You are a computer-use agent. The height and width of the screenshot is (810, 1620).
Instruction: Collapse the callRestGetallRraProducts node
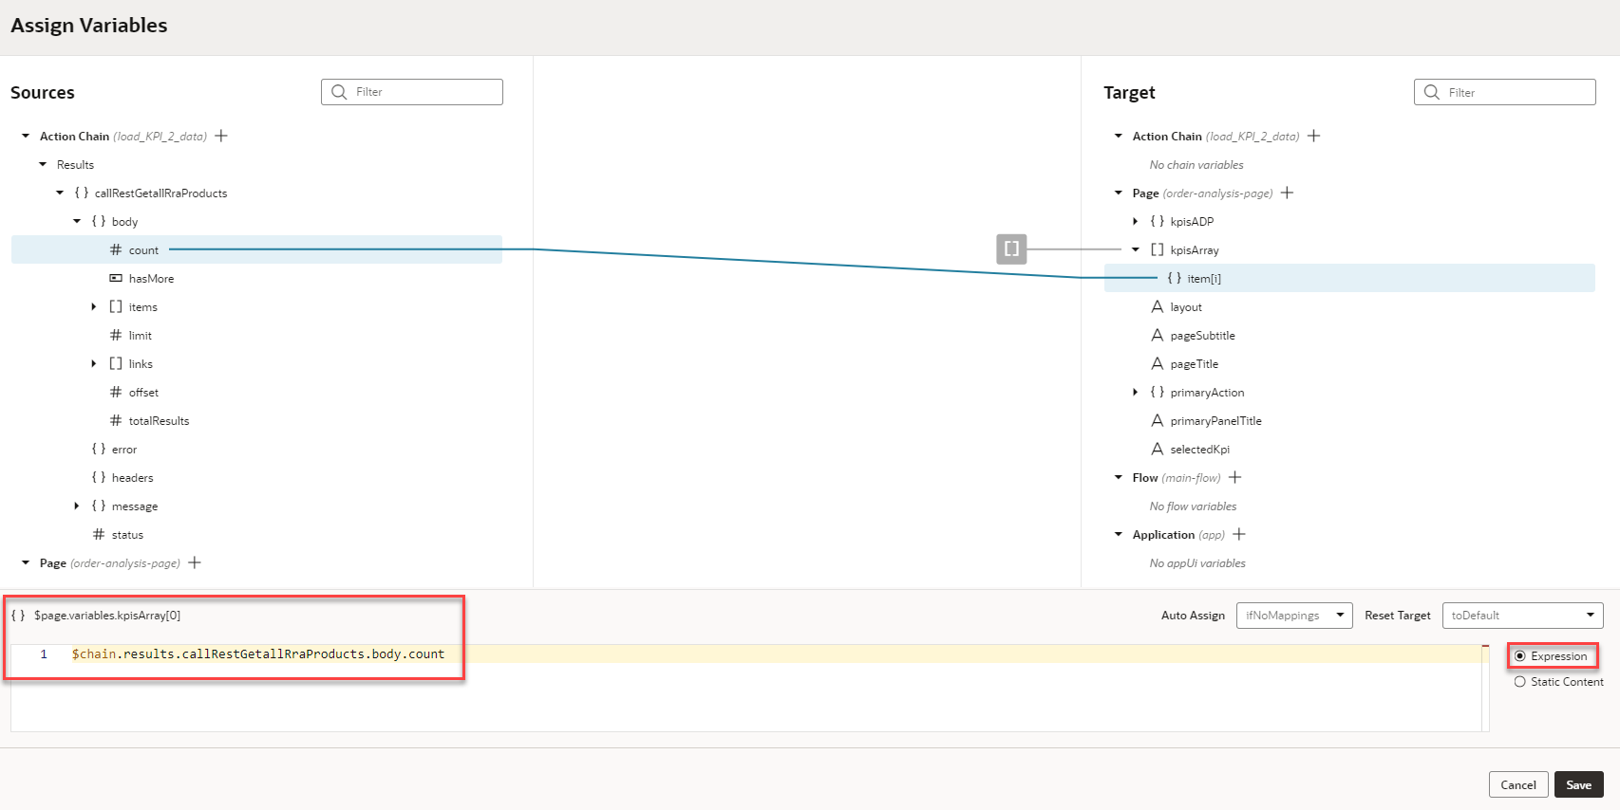(60, 193)
